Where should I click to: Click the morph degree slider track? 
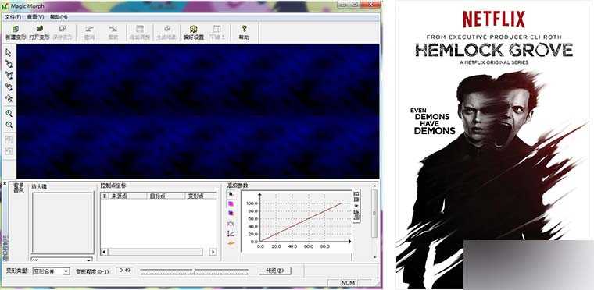[194, 271]
